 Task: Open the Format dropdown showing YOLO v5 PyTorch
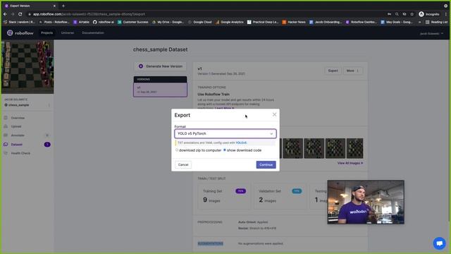225,133
